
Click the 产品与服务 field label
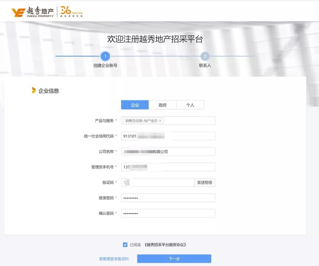point(104,120)
